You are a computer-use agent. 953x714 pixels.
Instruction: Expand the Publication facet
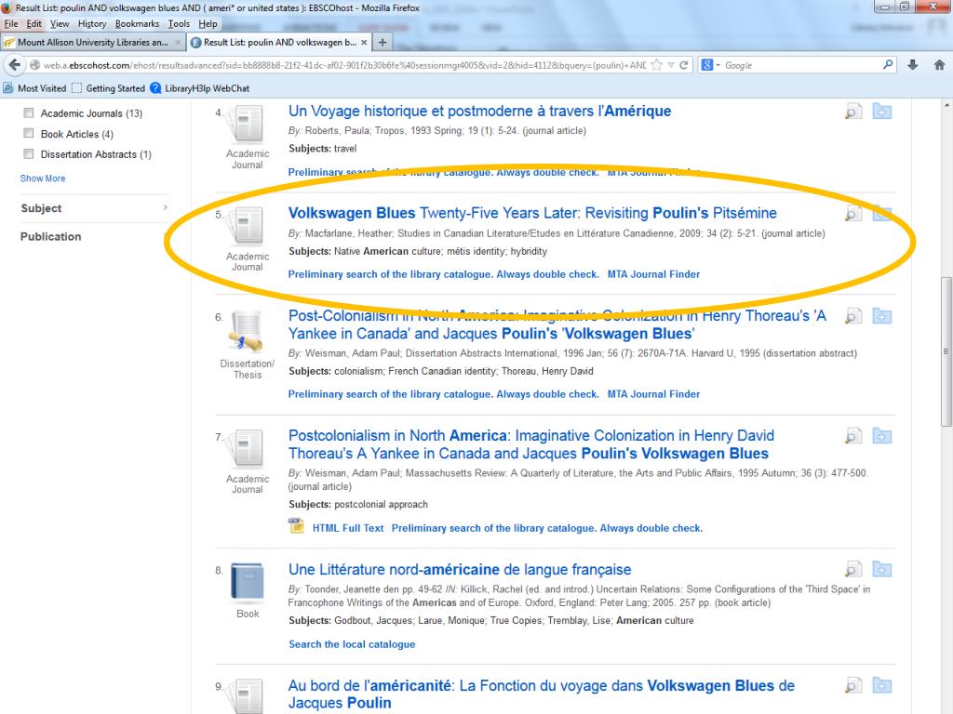pos(94,237)
